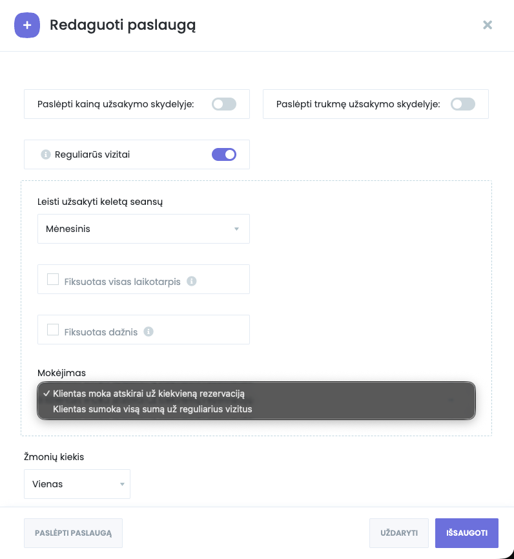Click info icon next to Fiksuotas dažnis
The width and height of the screenshot is (514, 559).
(149, 332)
